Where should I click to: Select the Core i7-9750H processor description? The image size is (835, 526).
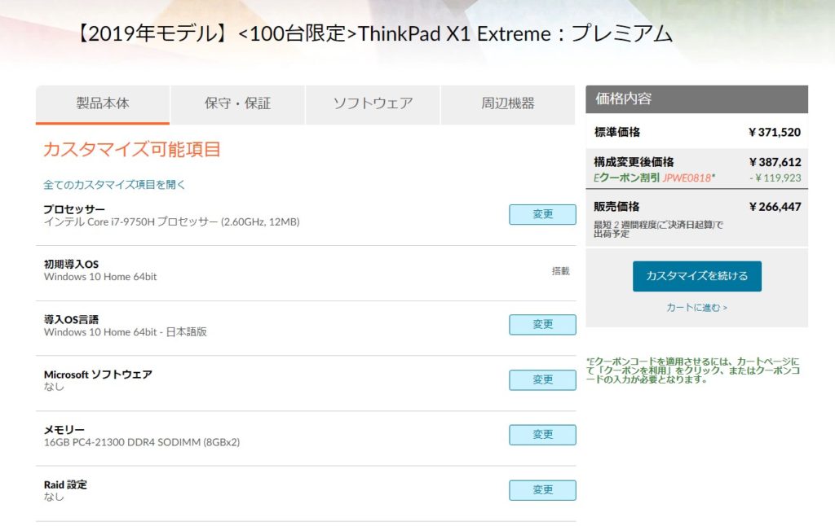(x=171, y=221)
